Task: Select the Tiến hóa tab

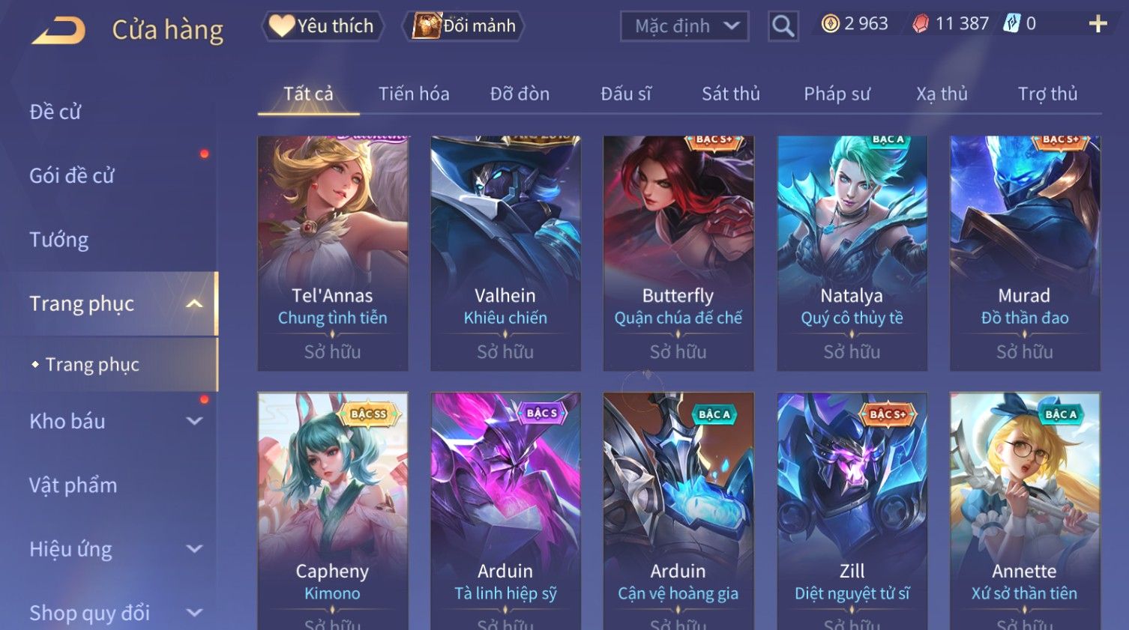Action: [x=414, y=94]
